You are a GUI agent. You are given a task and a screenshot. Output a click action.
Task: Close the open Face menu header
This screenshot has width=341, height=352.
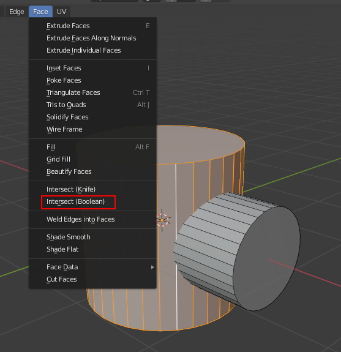pos(40,12)
